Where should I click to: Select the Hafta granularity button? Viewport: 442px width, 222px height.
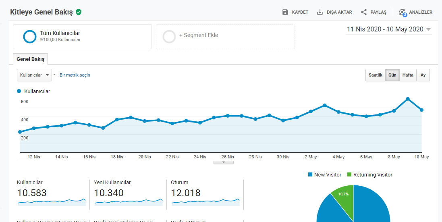click(x=408, y=75)
